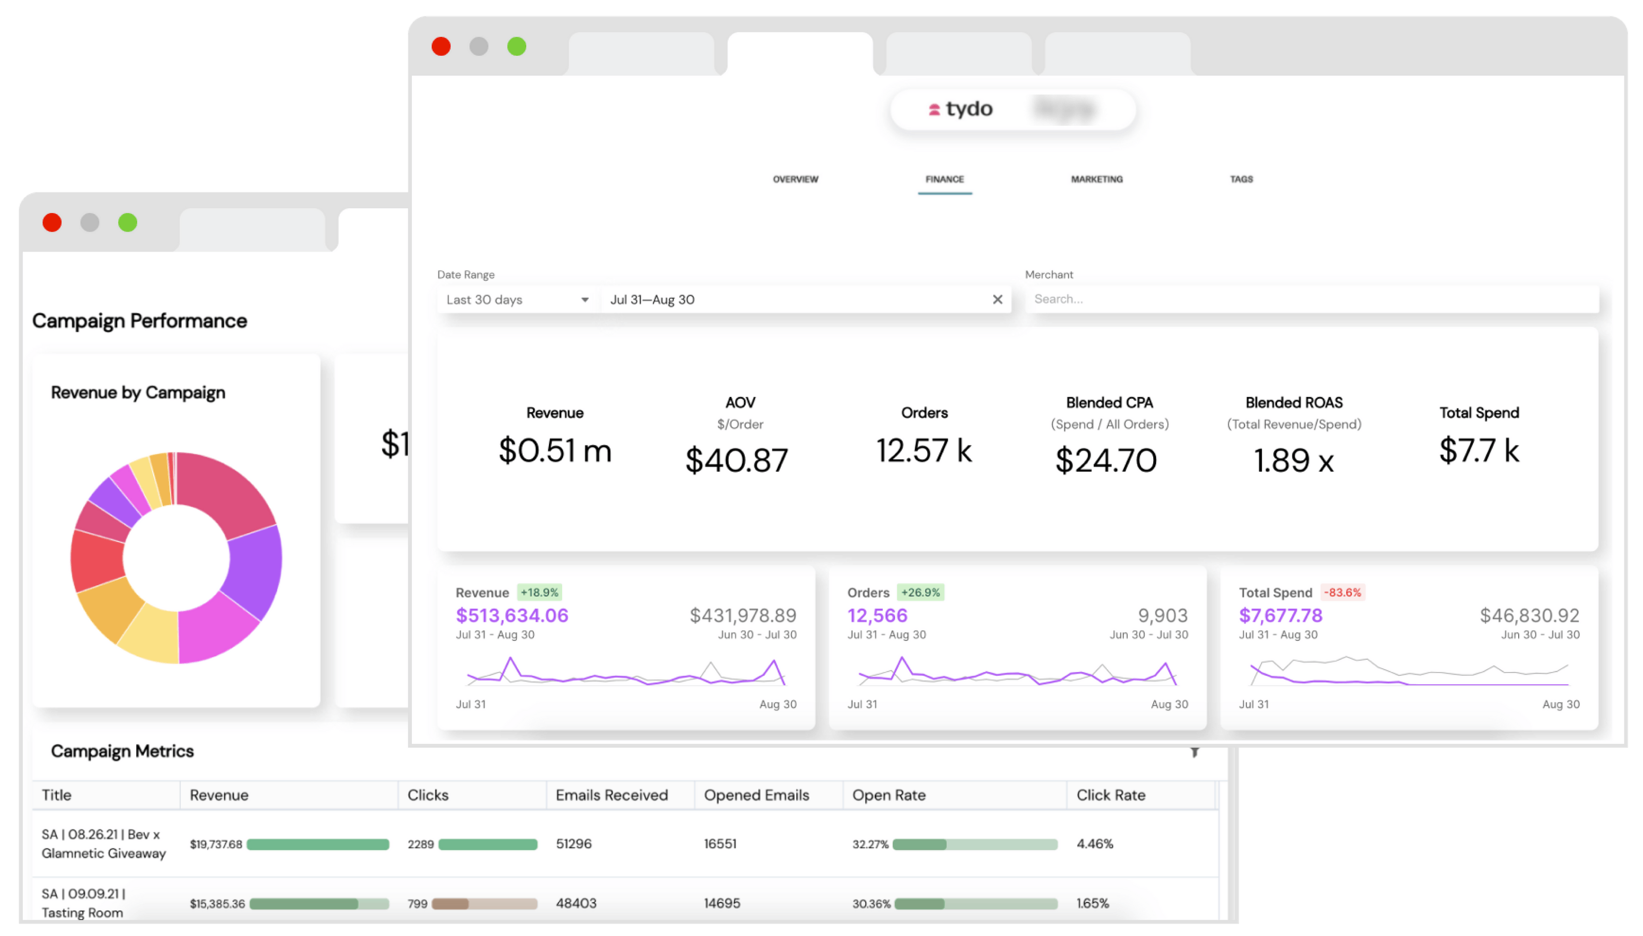Select the Tags tab
The height and width of the screenshot is (936, 1643).
(x=1240, y=180)
